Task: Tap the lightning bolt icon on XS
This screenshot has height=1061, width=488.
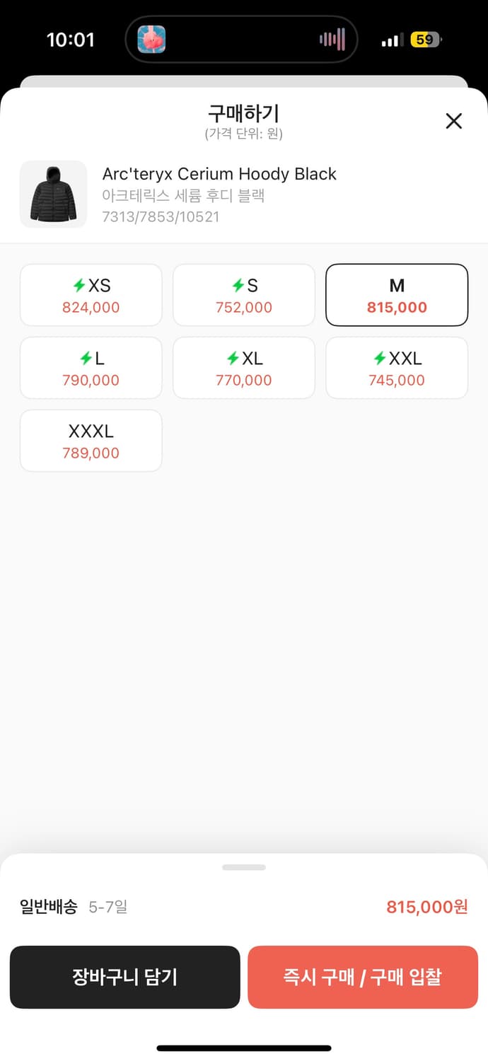Action: (x=79, y=286)
